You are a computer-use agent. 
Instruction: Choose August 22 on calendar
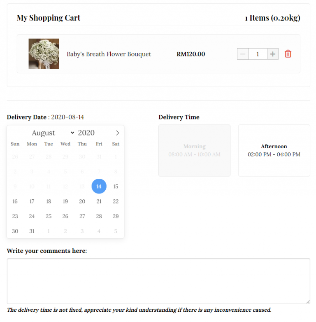(116, 201)
